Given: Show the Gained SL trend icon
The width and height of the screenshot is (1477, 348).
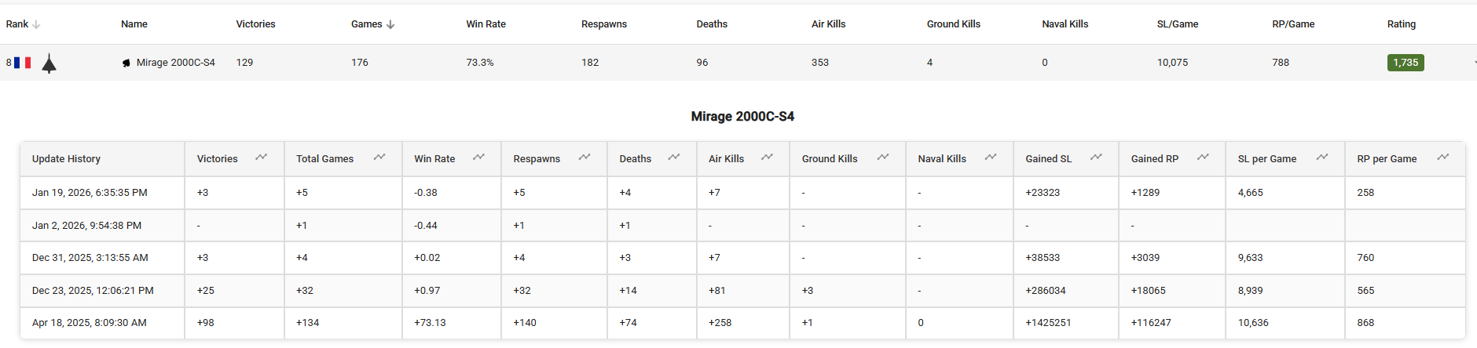Looking at the screenshot, I should coord(1096,158).
